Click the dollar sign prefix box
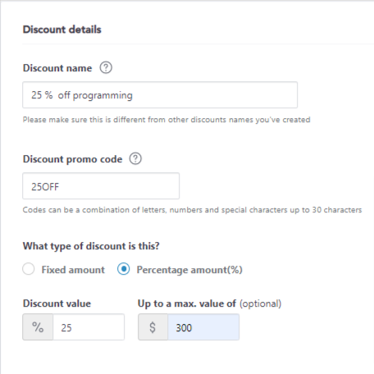The image size is (374, 374). click(x=153, y=327)
